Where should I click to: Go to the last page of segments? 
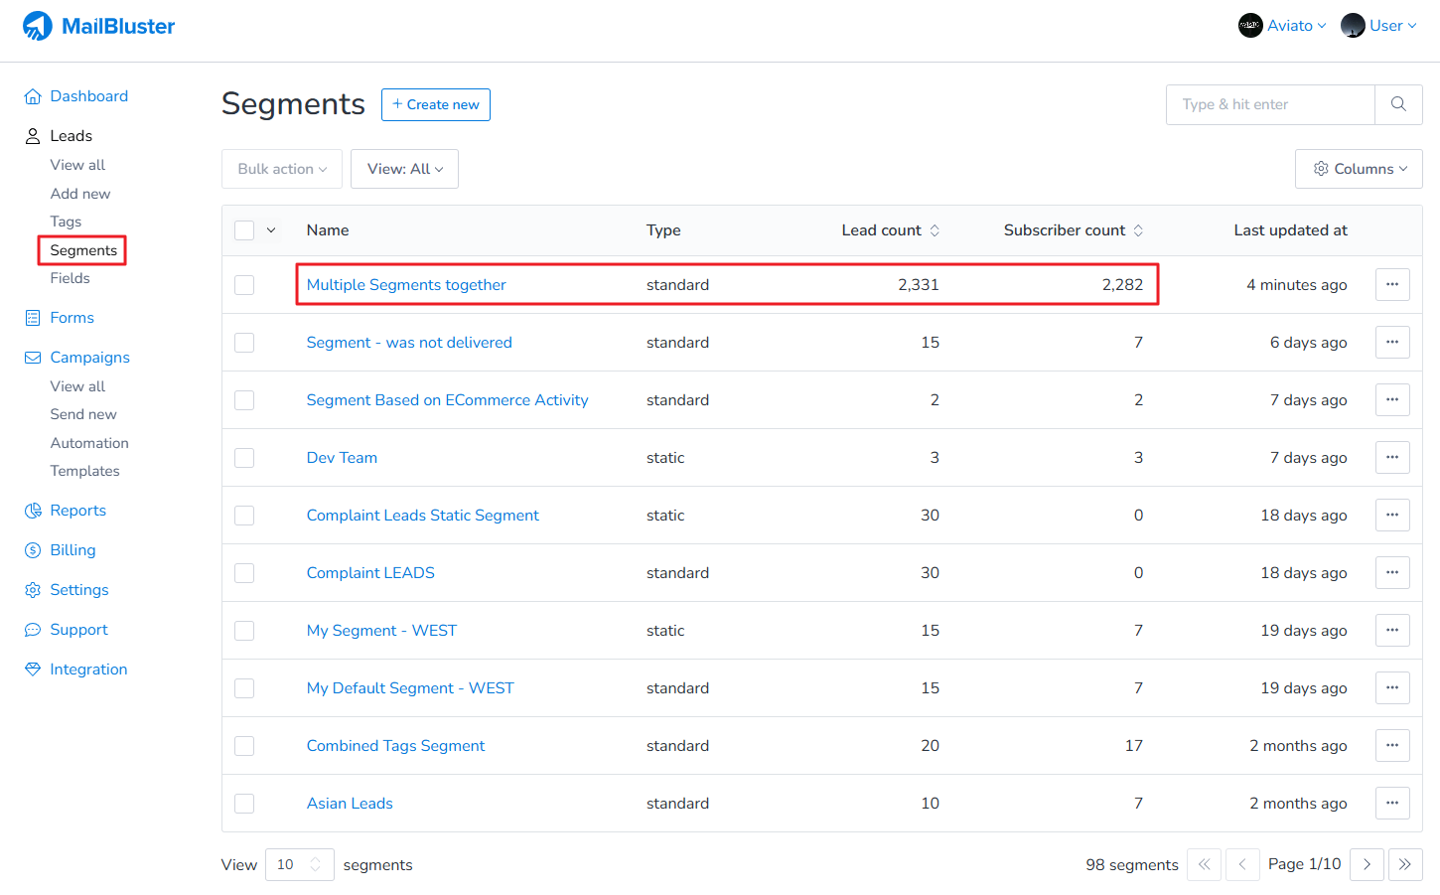(x=1405, y=864)
